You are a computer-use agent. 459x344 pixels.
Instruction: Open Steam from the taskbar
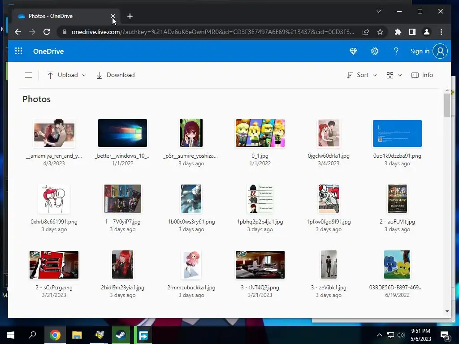[121, 335]
